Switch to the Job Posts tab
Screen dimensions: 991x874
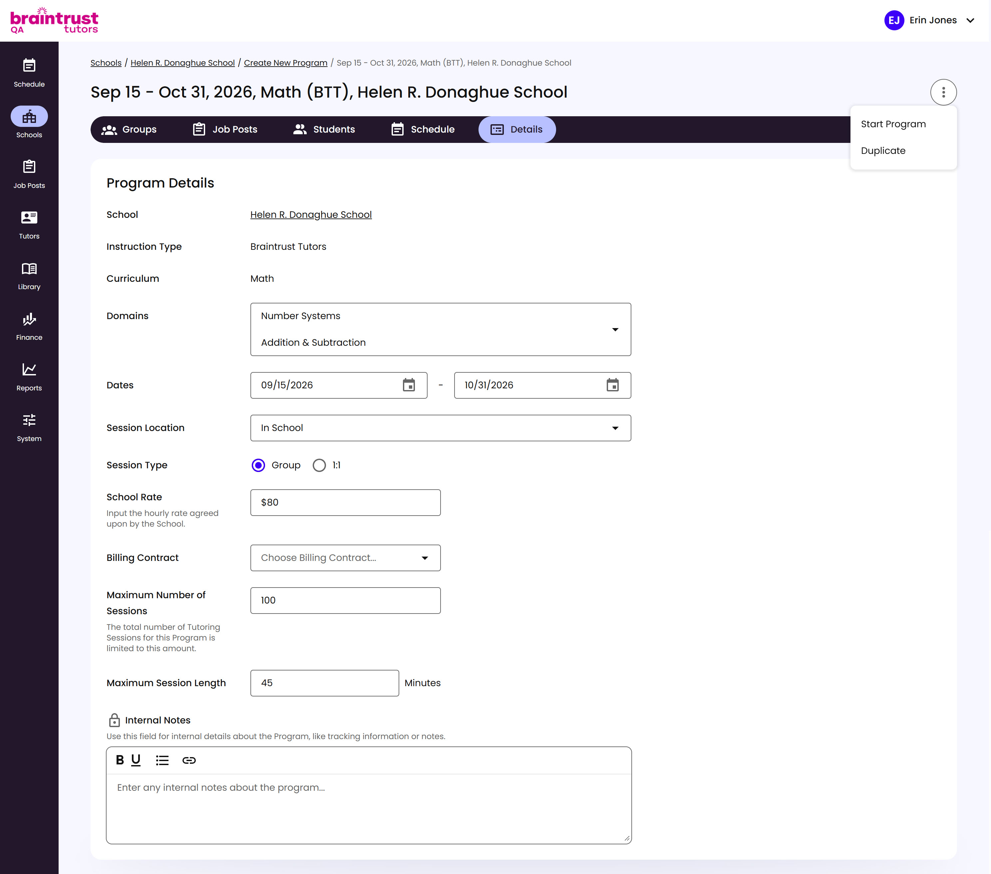[x=225, y=130]
